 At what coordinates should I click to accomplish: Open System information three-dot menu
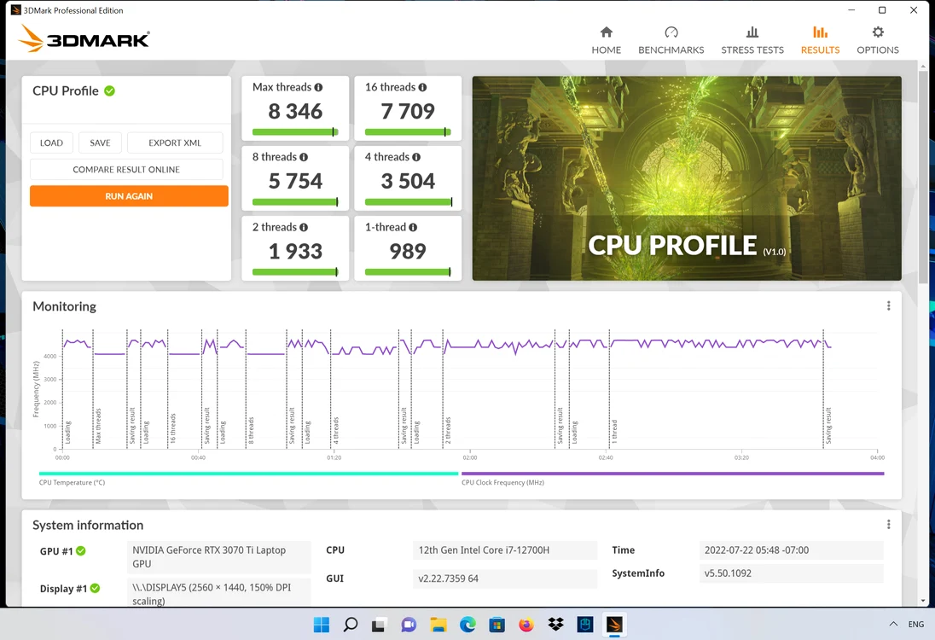(x=888, y=524)
